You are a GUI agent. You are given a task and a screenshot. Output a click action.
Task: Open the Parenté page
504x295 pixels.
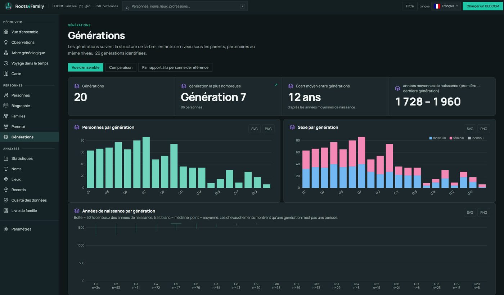click(29, 127)
